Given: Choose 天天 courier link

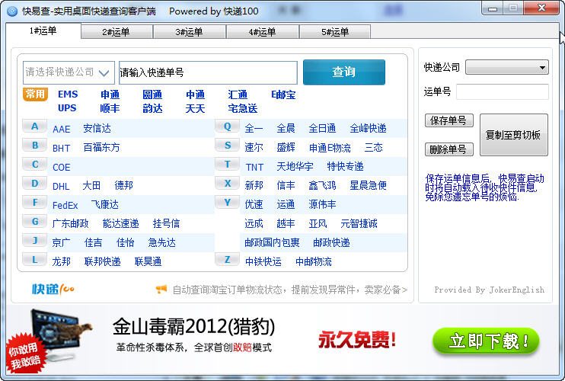Looking at the screenshot, I should pos(195,108).
